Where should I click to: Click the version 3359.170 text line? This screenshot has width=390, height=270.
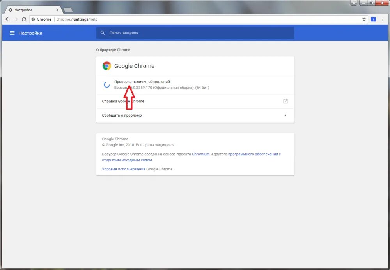(162, 88)
